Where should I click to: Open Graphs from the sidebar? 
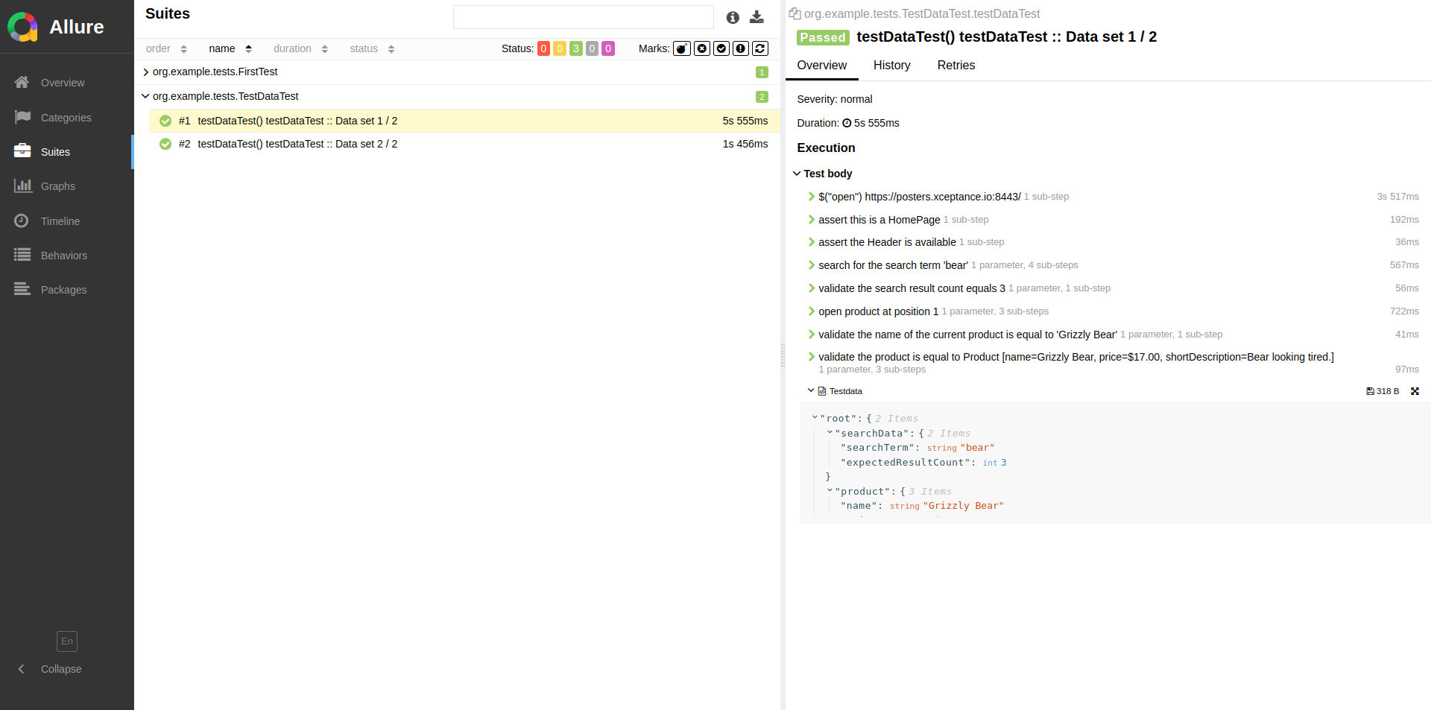57,186
